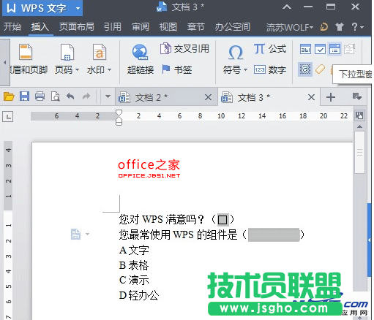Viewport: 374px width, 320px height.
Task: Open the help question mark menu
Action: [x=357, y=27]
